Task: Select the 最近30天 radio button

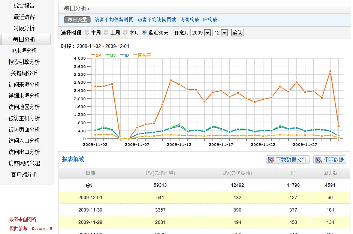Action: (x=144, y=33)
